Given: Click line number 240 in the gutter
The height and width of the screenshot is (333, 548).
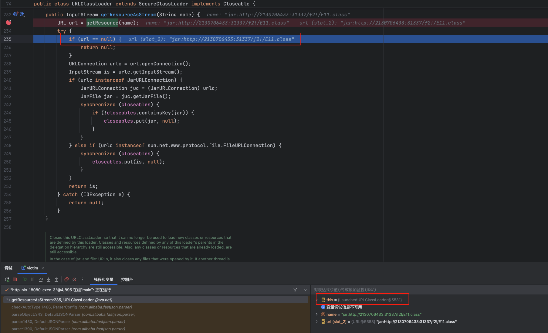Looking at the screenshot, I should 7,80.
